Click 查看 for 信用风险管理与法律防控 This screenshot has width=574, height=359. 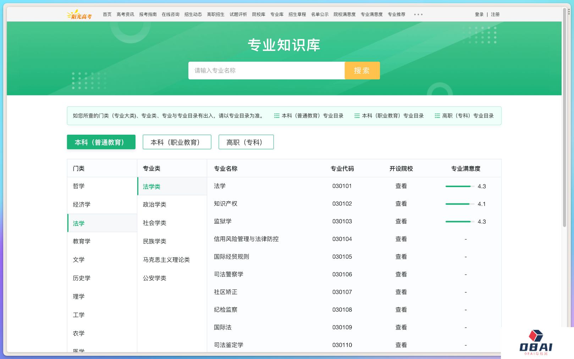pyautogui.click(x=401, y=239)
